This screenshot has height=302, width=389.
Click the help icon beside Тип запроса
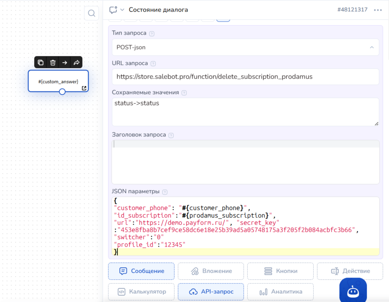tap(152, 34)
